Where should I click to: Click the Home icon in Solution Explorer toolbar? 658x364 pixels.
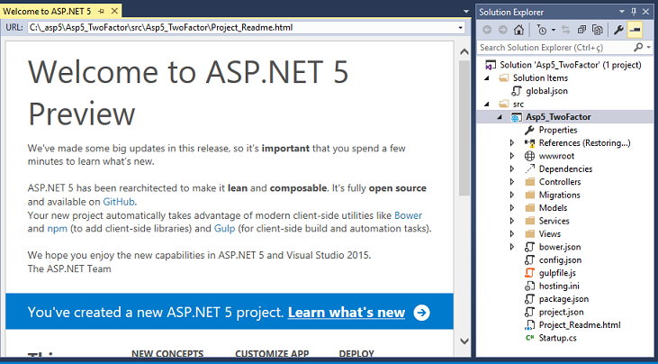(x=518, y=30)
